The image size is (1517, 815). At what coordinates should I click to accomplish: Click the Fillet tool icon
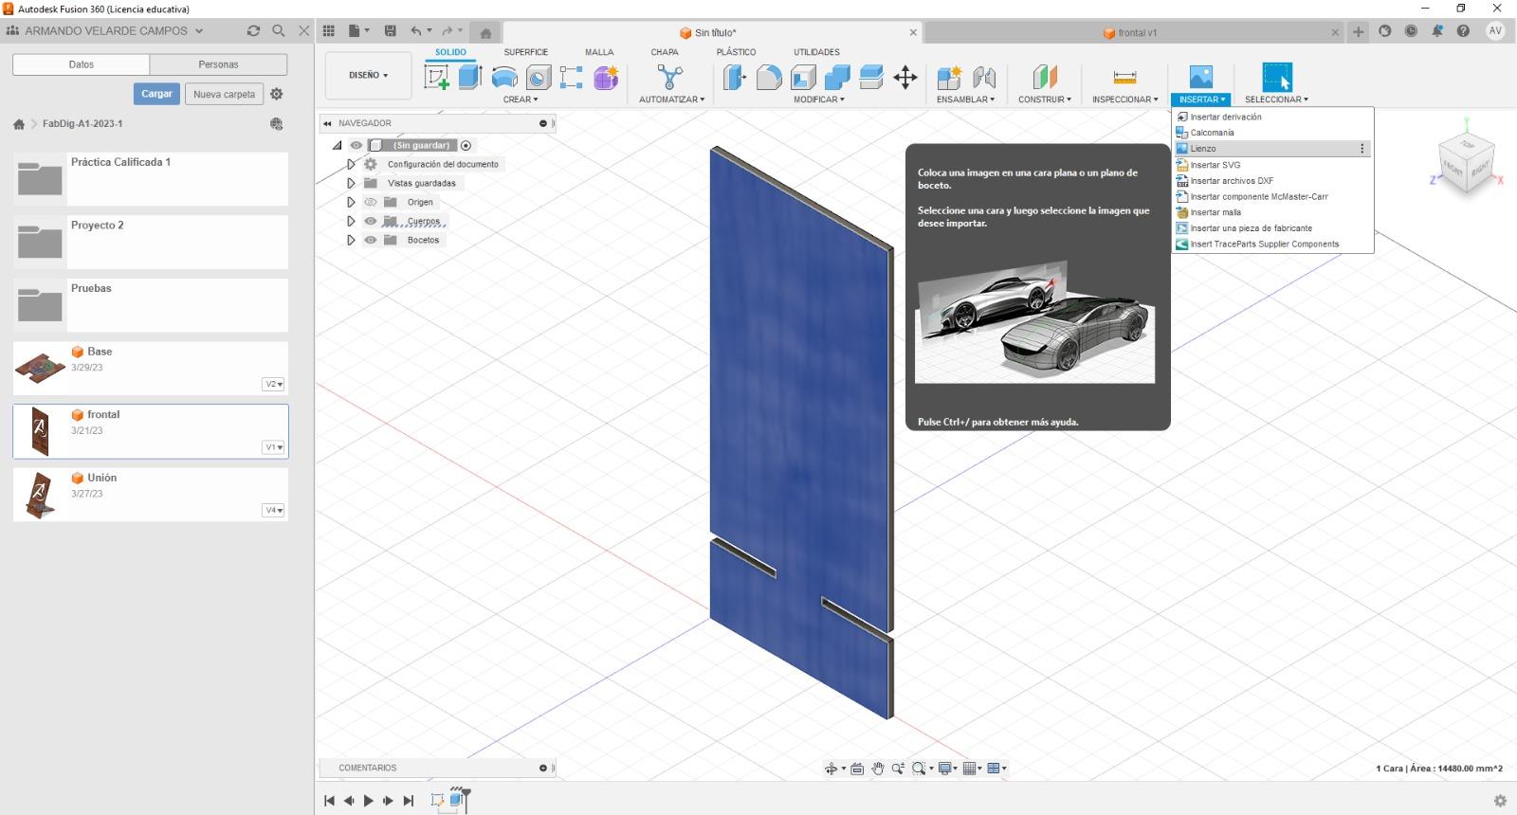point(769,78)
